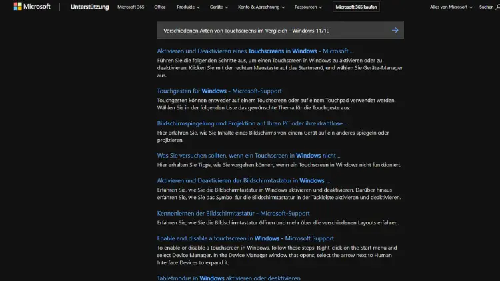Viewport: 500px width, 281px height.
Task: Expand the Ressourcen dropdown menu
Action: [308, 7]
